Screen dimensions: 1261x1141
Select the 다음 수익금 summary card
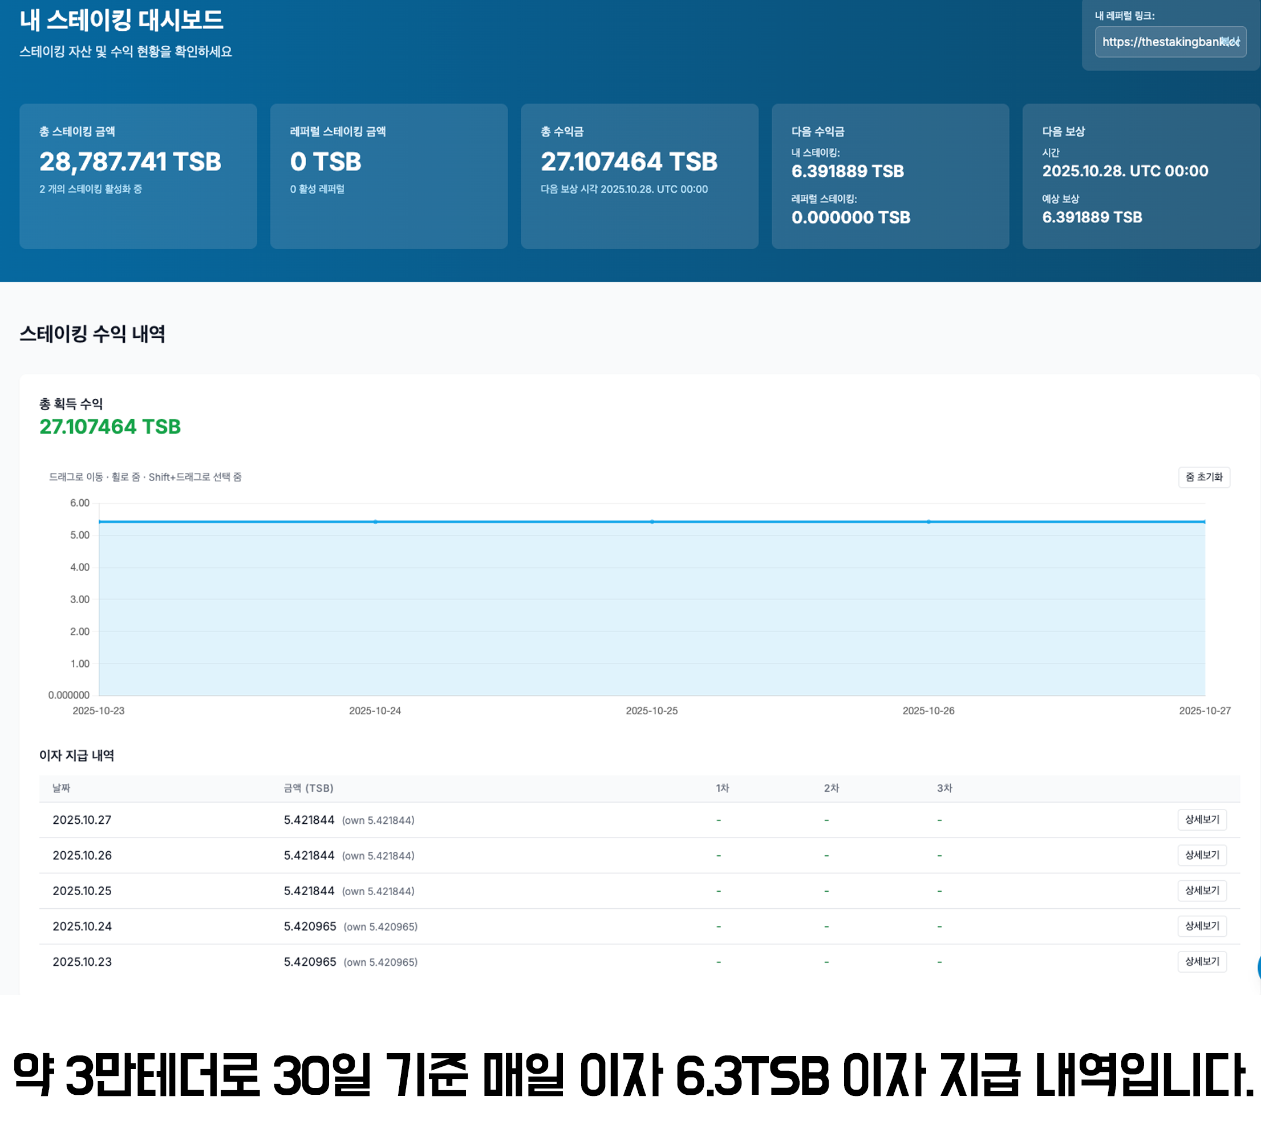(x=890, y=176)
